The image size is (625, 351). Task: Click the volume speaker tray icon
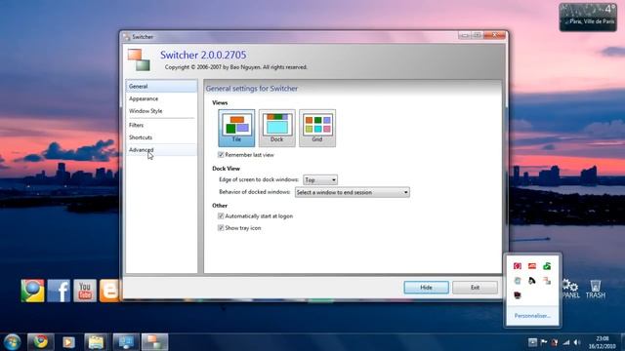[x=577, y=342]
